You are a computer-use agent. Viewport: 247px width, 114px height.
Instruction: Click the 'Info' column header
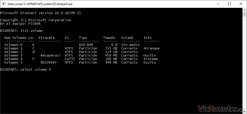click(x=148, y=38)
